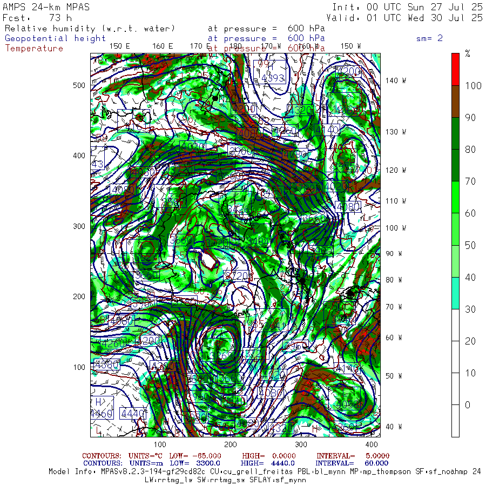The image size is (486, 486).
Task: Click the y-axis tick label "500"
Action: pyautogui.click(x=79, y=85)
